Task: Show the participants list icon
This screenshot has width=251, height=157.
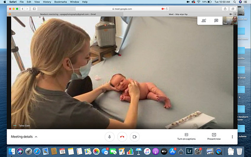Action: click(x=204, y=20)
